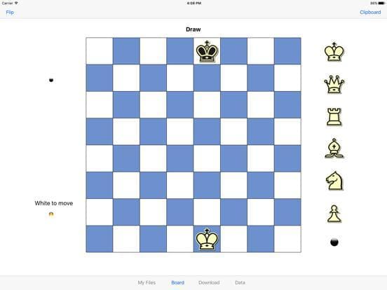
Task: Select the white king piece in palette
Action: (x=334, y=52)
